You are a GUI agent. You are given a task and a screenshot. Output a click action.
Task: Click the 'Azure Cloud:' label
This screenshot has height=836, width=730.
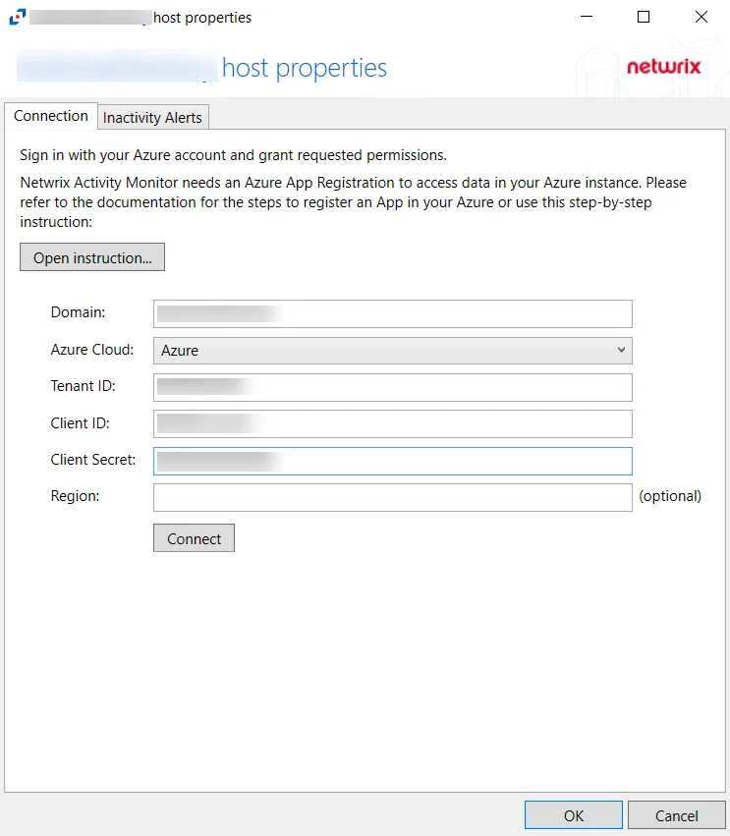coord(92,349)
